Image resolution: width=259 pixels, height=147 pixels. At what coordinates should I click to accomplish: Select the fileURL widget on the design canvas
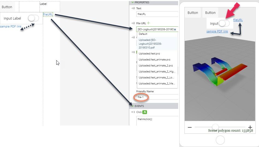coord(48,14)
